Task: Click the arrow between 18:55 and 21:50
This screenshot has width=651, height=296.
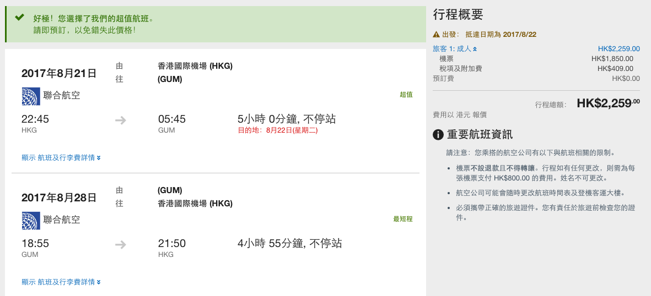Action: pyautogui.click(x=120, y=245)
